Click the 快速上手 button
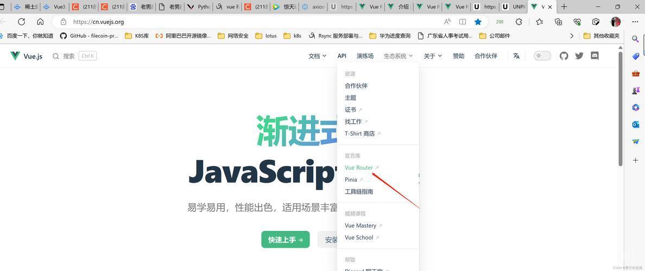The height and width of the screenshot is (271, 645). click(286, 240)
